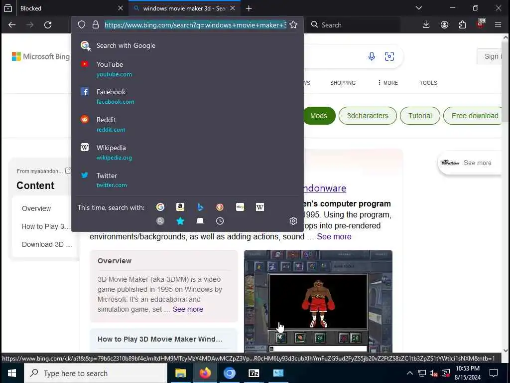This screenshot has height=383, width=510.
Task: Search with DuckDuckGo this time
Action: click(x=220, y=207)
